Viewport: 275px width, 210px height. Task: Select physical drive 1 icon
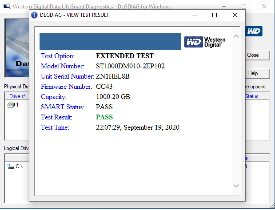tap(11, 105)
